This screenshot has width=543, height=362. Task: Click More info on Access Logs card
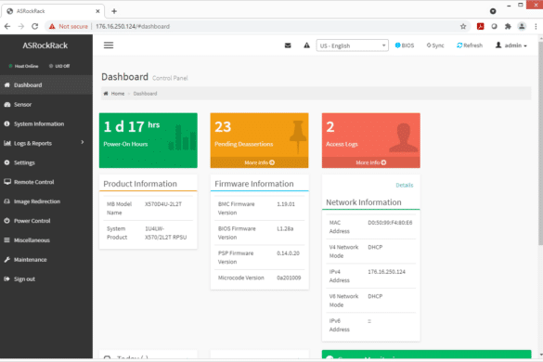tap(371, 162)
